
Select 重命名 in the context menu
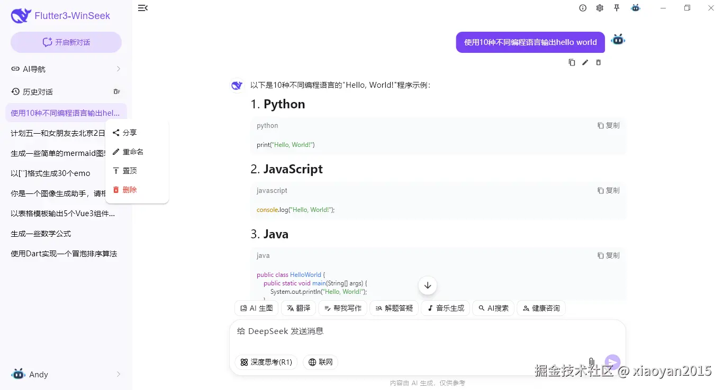click(x=130, y=152)
